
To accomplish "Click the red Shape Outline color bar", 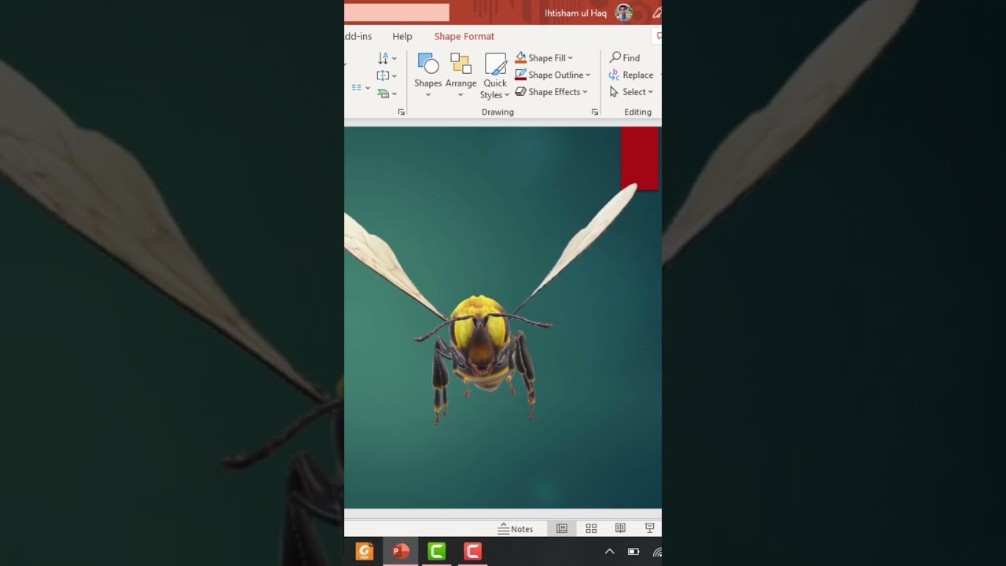I will [x=520, y=80].
